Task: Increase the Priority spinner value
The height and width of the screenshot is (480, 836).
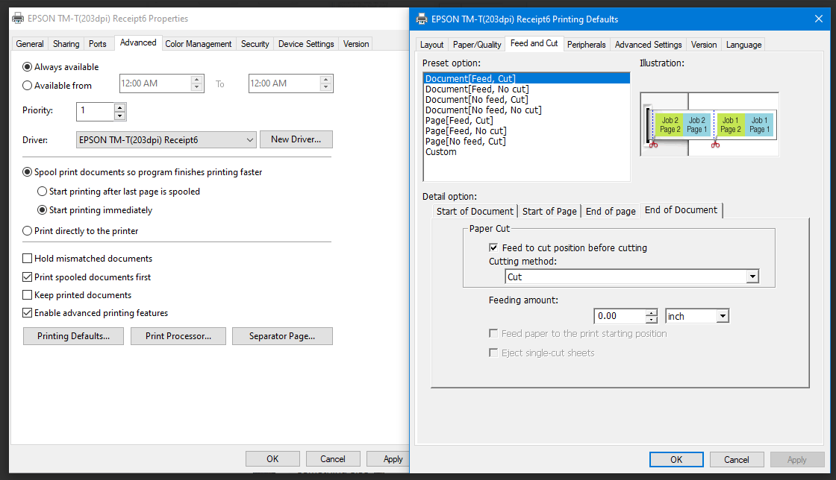Action: (x=120, y=107)
